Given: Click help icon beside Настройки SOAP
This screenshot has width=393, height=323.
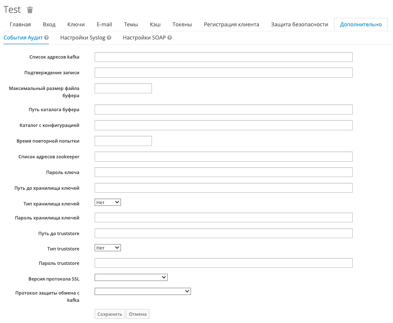Looking at the screenshot, I should coord(170,38).
